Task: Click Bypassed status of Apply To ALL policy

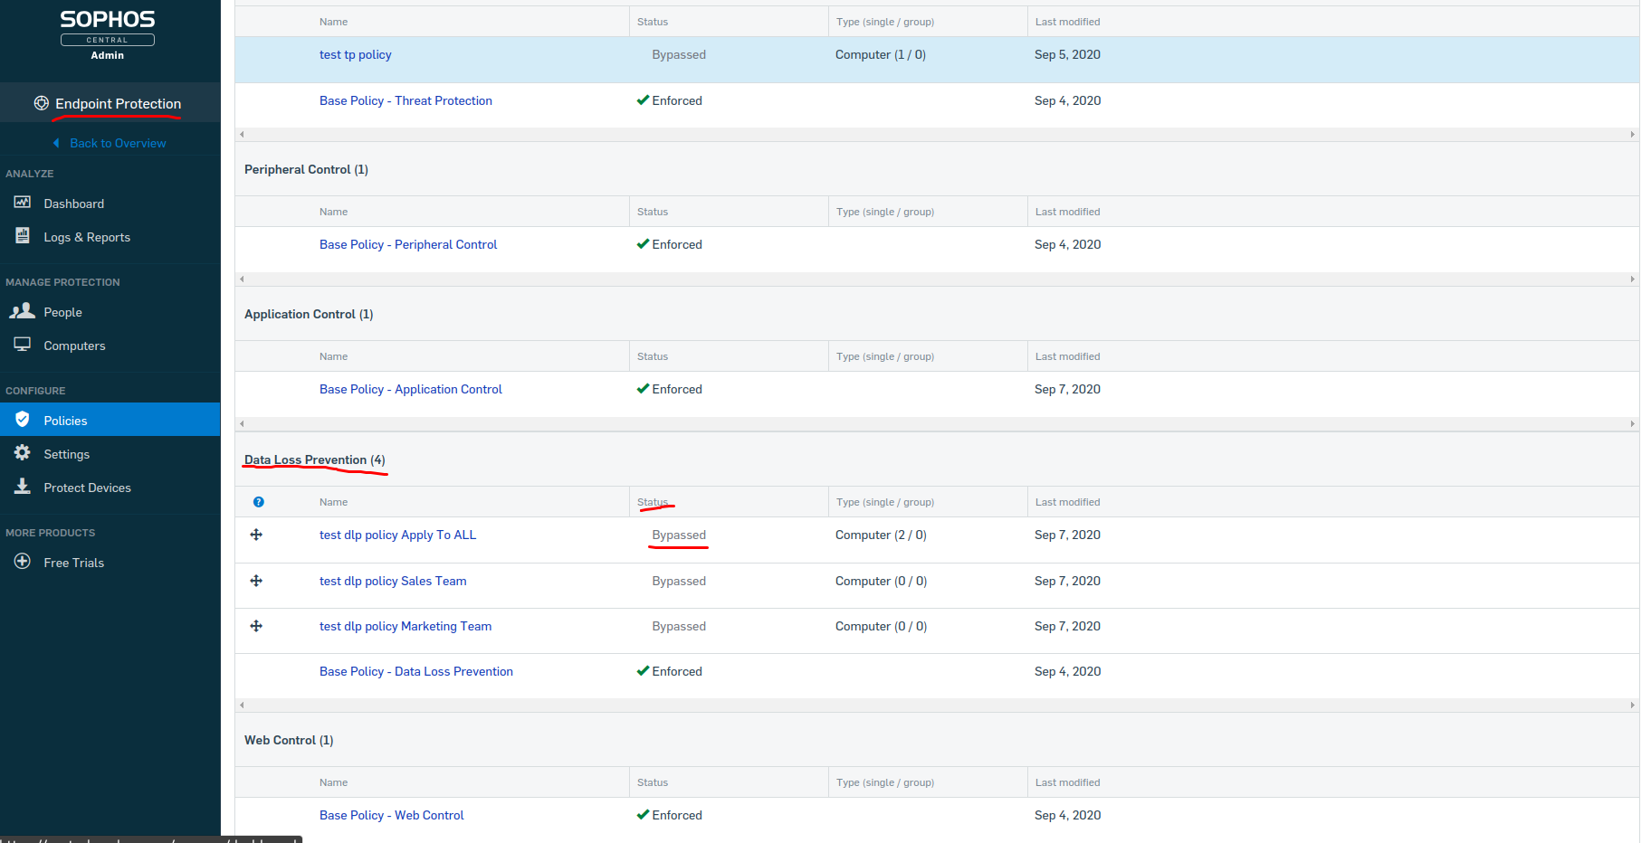Action: pyautogui.click(x=679, y=535)
